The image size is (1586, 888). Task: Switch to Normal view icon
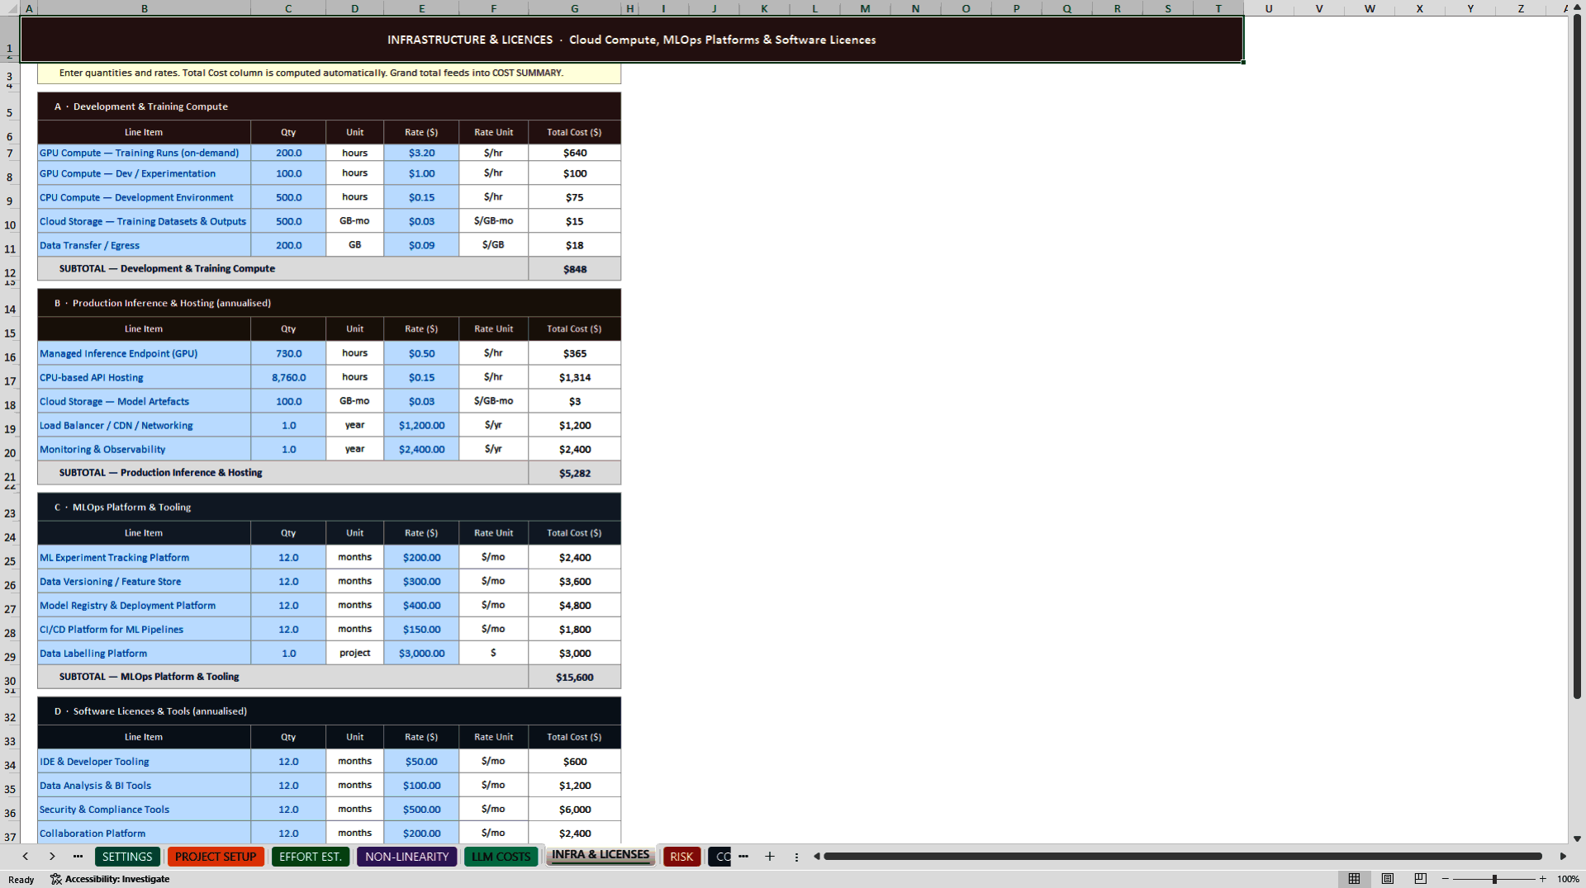[x=1354, y=879]
